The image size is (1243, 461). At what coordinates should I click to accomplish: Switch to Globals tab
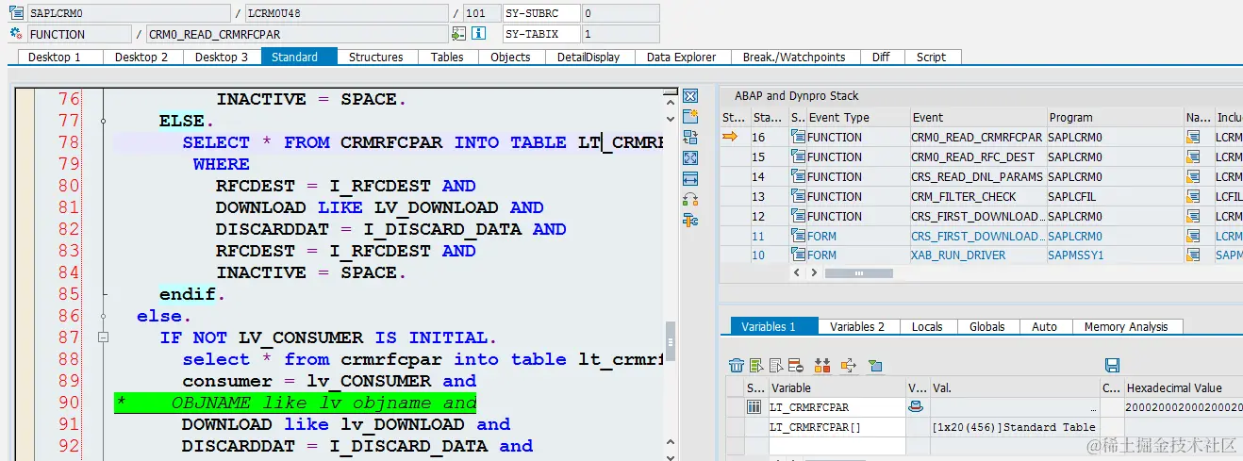tap(987, 326)
